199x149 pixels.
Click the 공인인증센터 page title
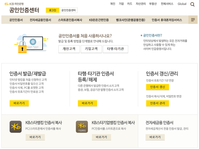click(x=24, y=10)
